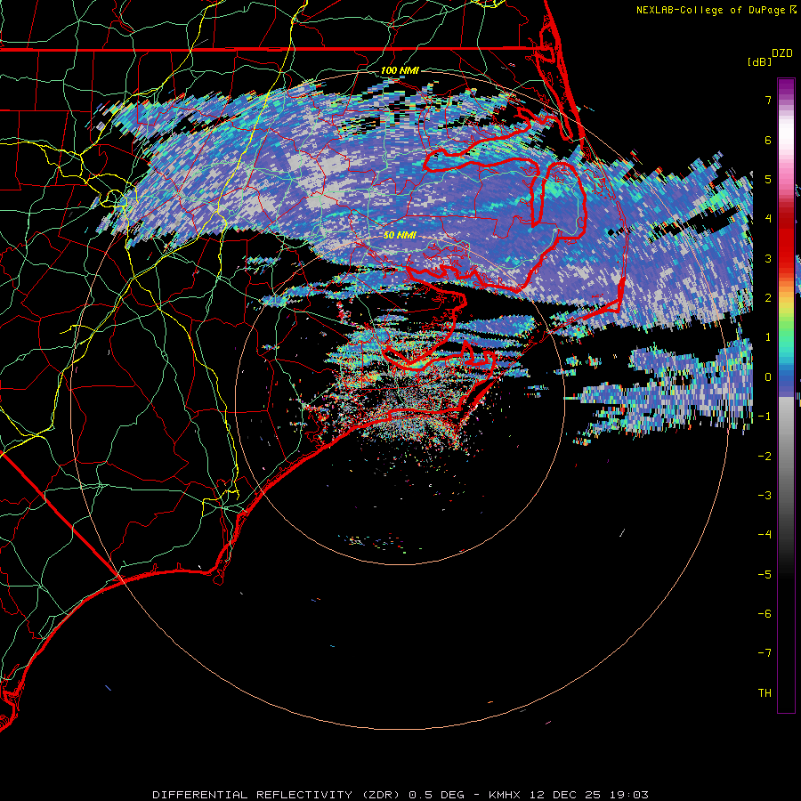Click the -7 value on the dB scale

pyautogui.click(x=765, y=653)
